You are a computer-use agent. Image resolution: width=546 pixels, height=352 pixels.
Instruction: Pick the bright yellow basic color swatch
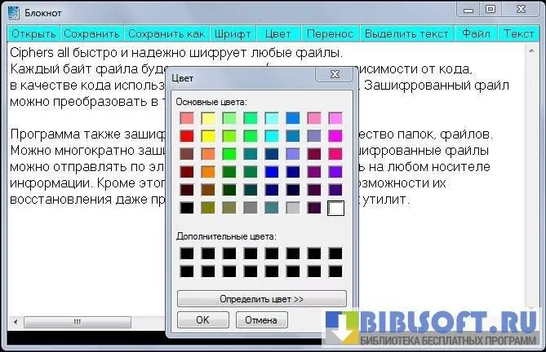tap(208, 136)
